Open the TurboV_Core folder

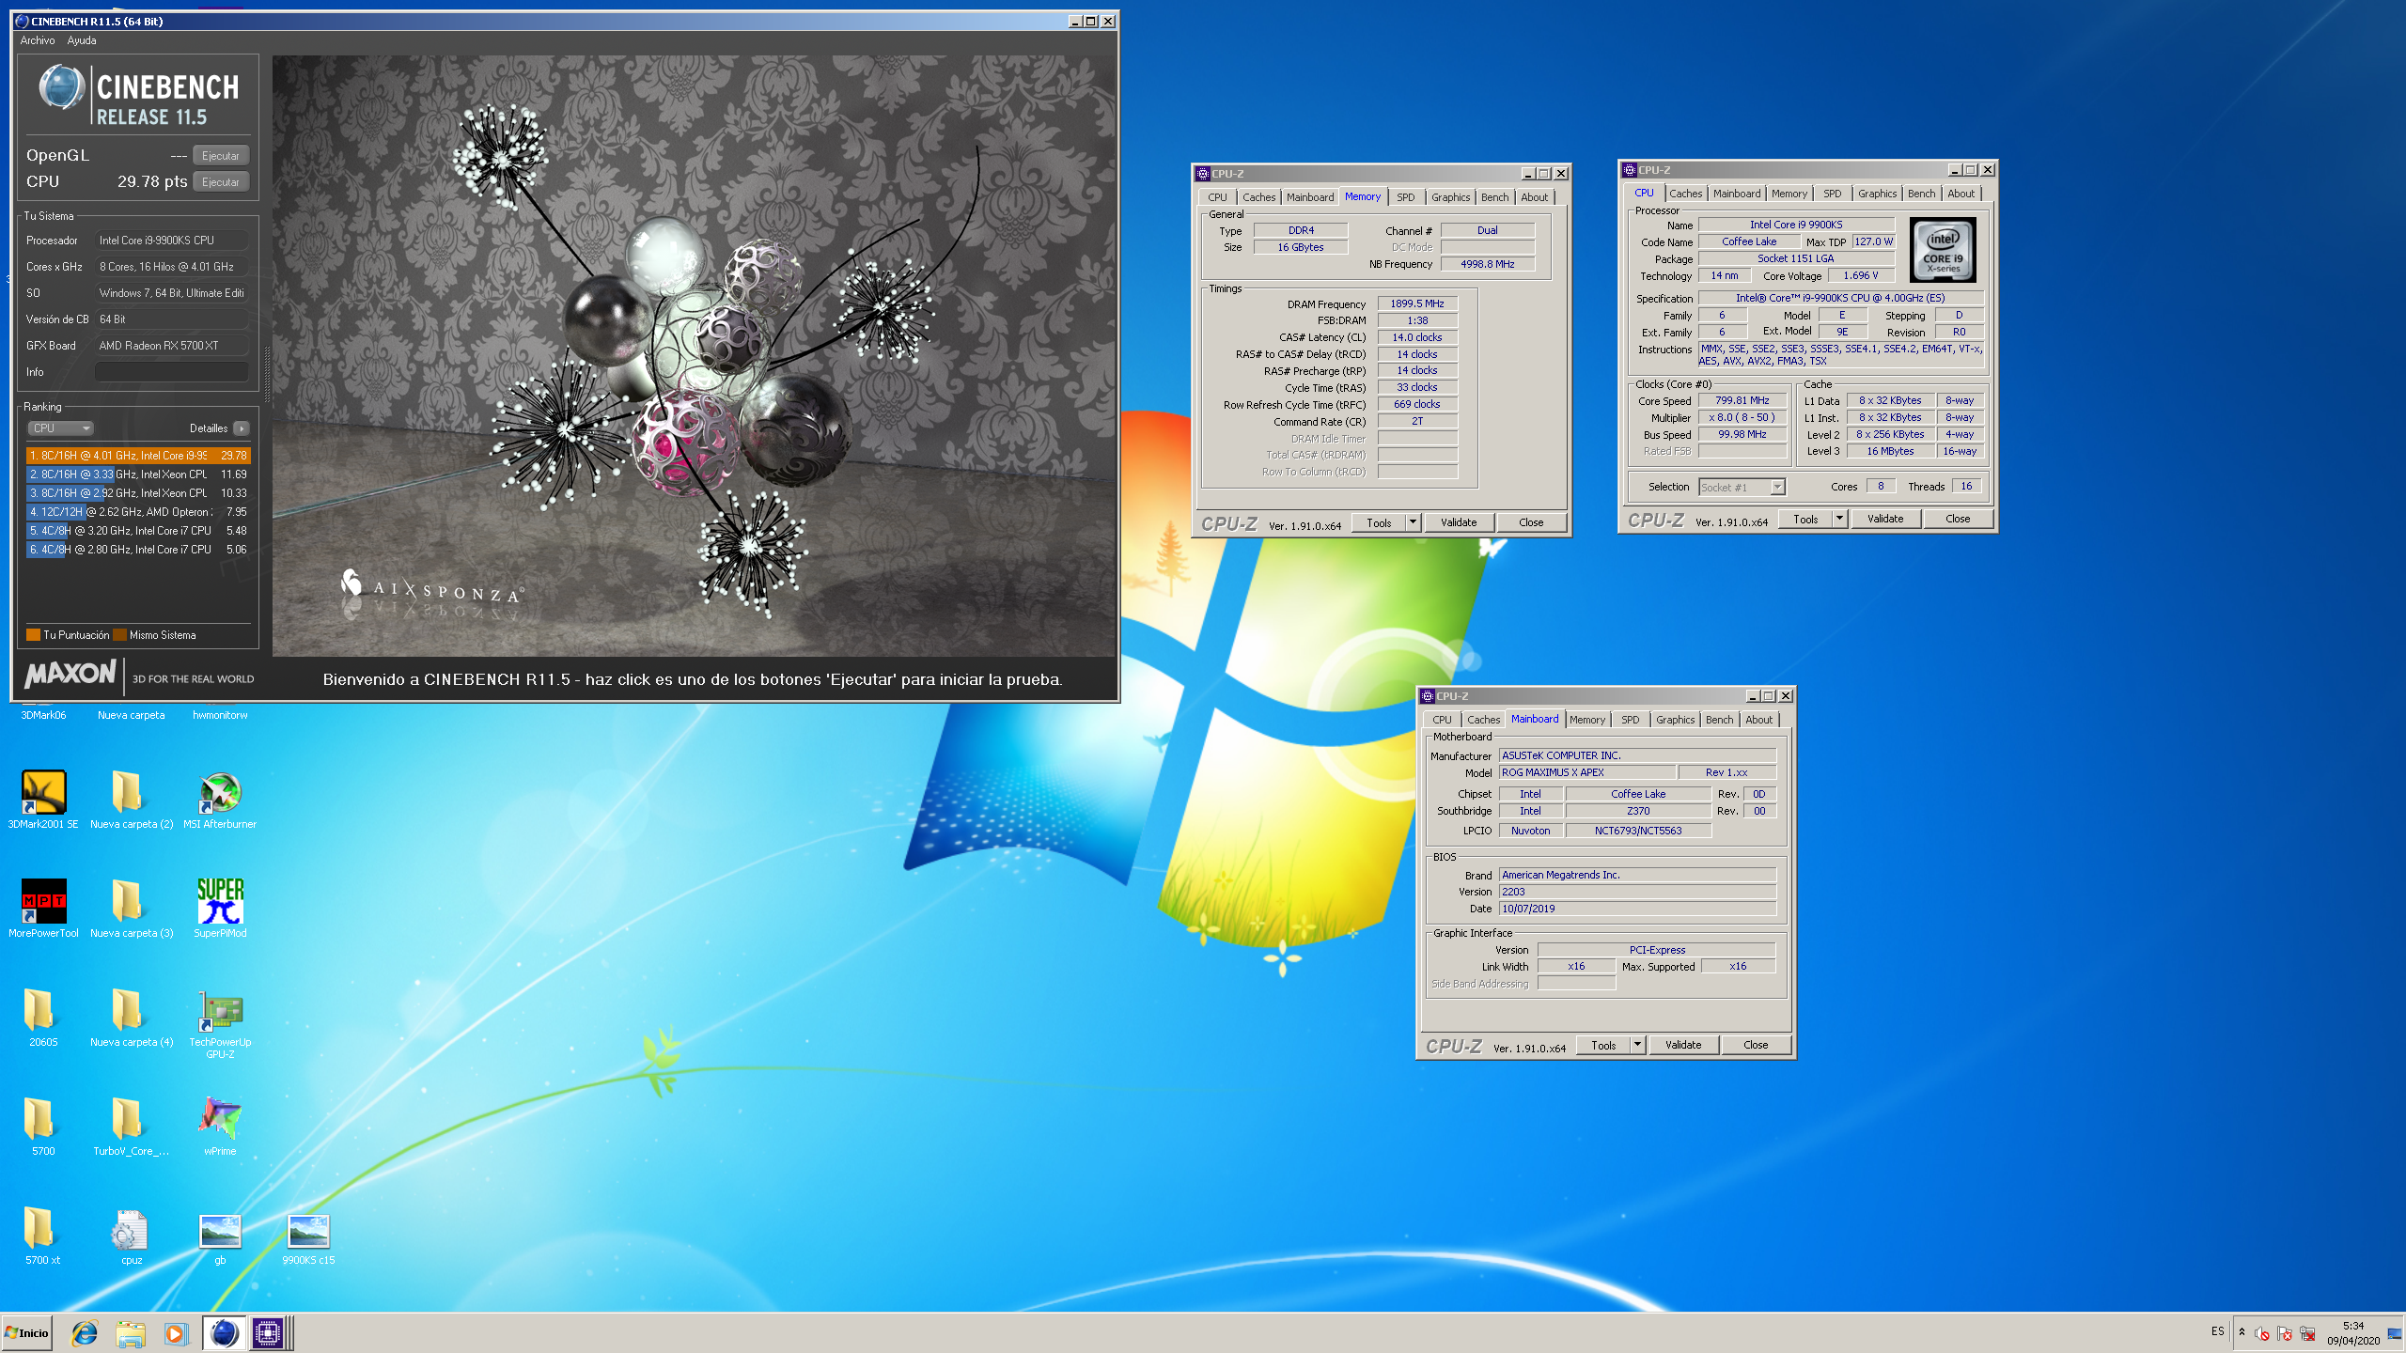[132, 1126]
